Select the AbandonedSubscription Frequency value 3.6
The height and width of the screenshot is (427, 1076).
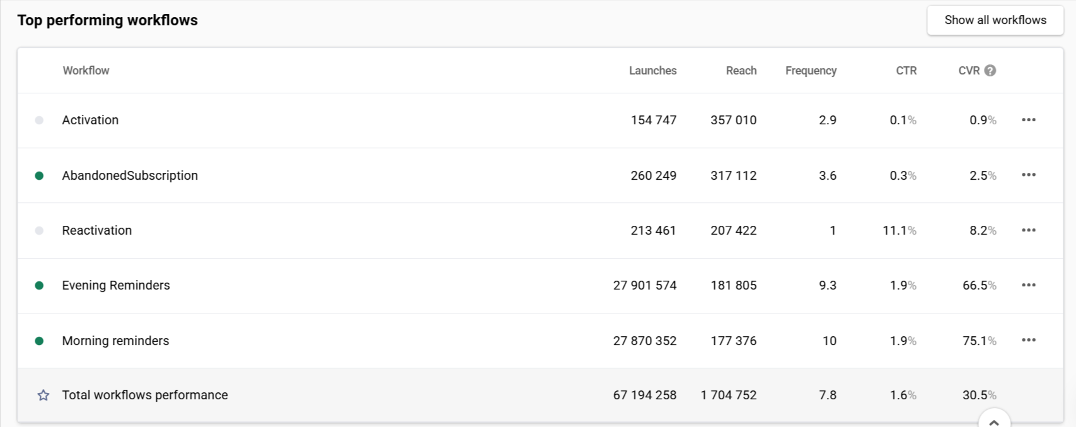828,175
